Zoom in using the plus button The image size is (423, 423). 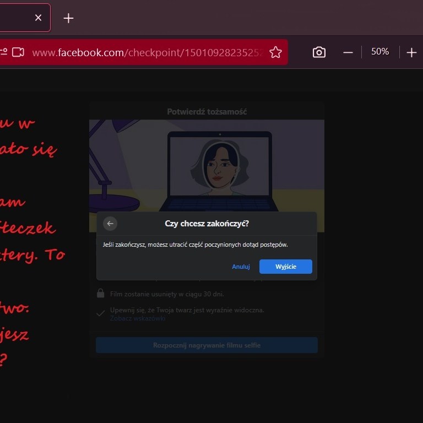click(x=411, y=52)
